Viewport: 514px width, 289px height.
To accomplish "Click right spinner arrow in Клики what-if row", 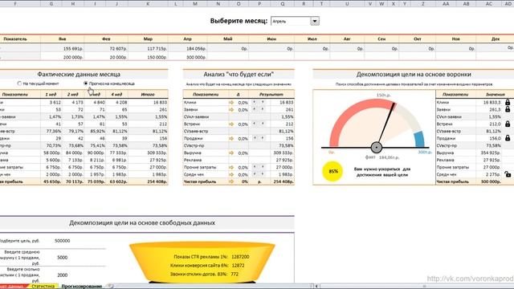I will point(263,103).
